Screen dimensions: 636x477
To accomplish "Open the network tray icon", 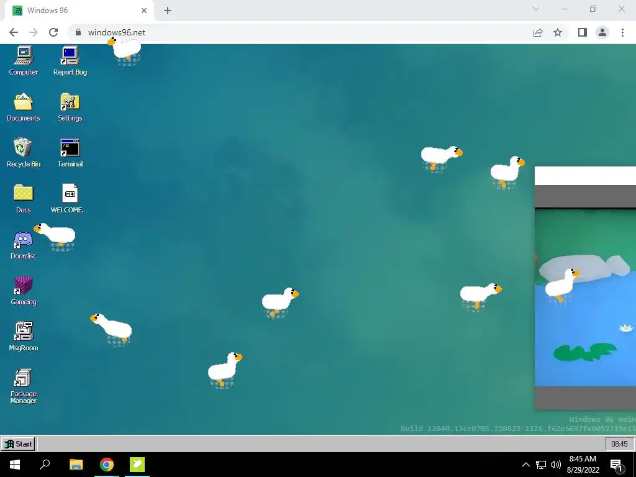I will pos(541,465).
